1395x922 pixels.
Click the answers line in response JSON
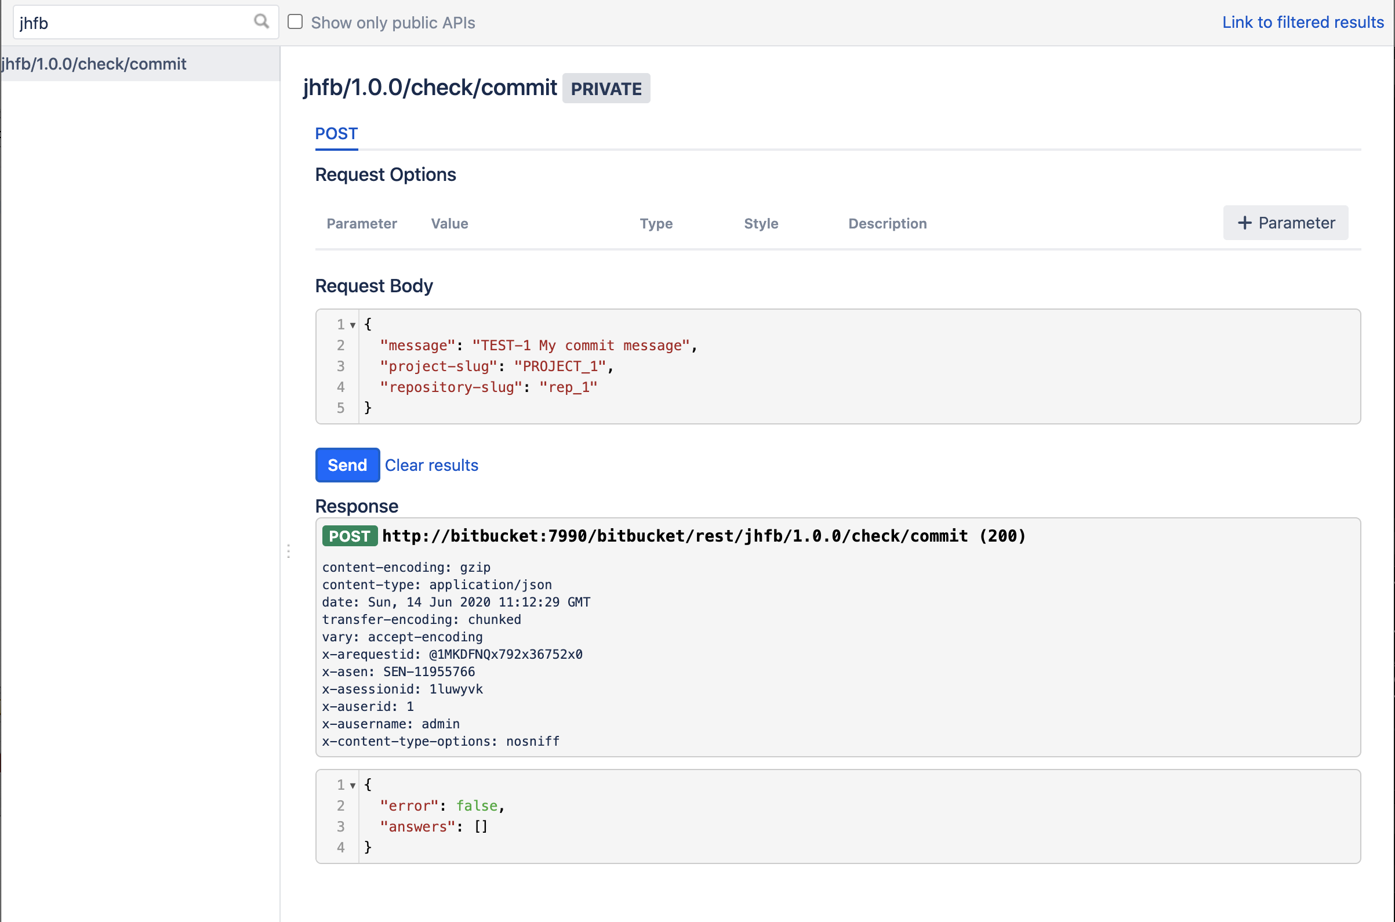tap(433, 826)
